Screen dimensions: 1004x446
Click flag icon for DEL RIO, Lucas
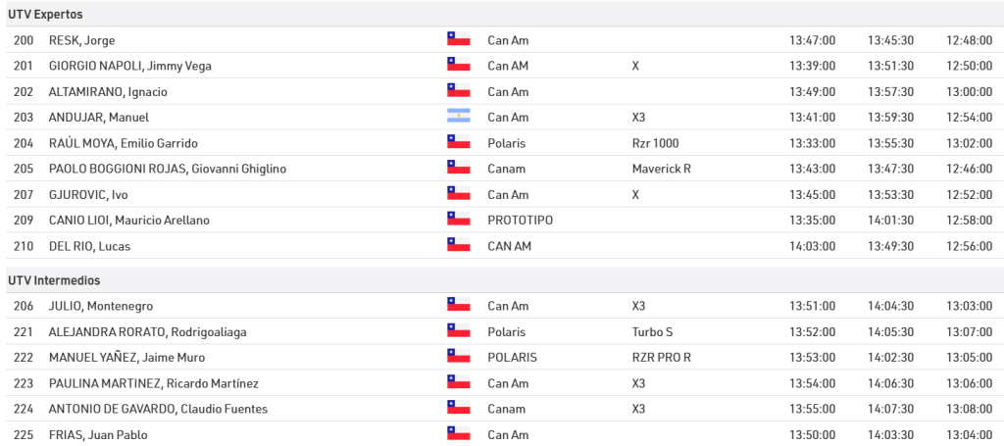(458, 246)
